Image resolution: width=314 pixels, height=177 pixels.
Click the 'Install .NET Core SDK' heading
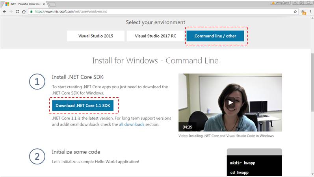pos(78,77)
